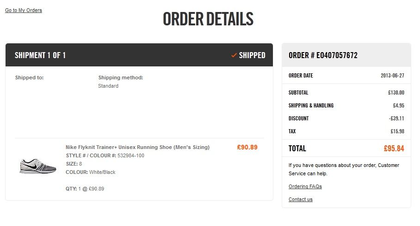Click the Go to My Orders link
Image resolution: width=420 pixels, height=226 pixels.
[x=24, y=10]
